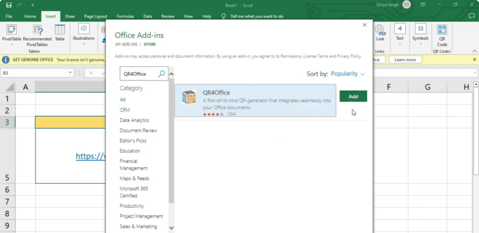Filter by Document Review category
Viewport: 479px width, 233px height.
click(x=138, y=131)
